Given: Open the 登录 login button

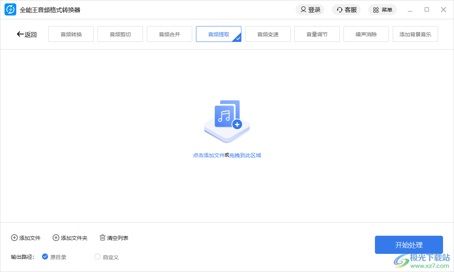Looking at the screenshot, I should pyautogui.click(x=310, y=10).
